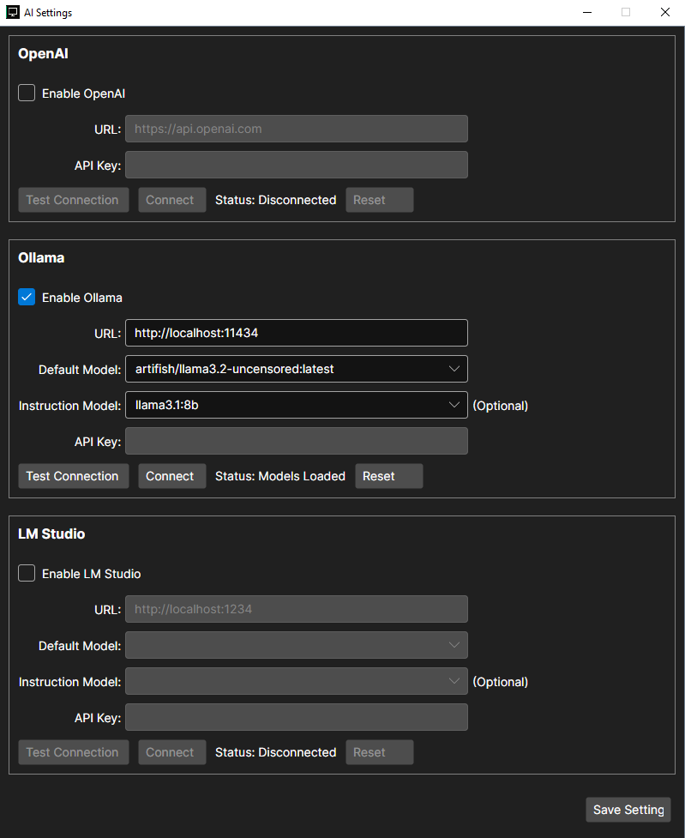Enable the OpenAI checkbox
The height and width of the screenshot is (838, 685).
(27, 93)
